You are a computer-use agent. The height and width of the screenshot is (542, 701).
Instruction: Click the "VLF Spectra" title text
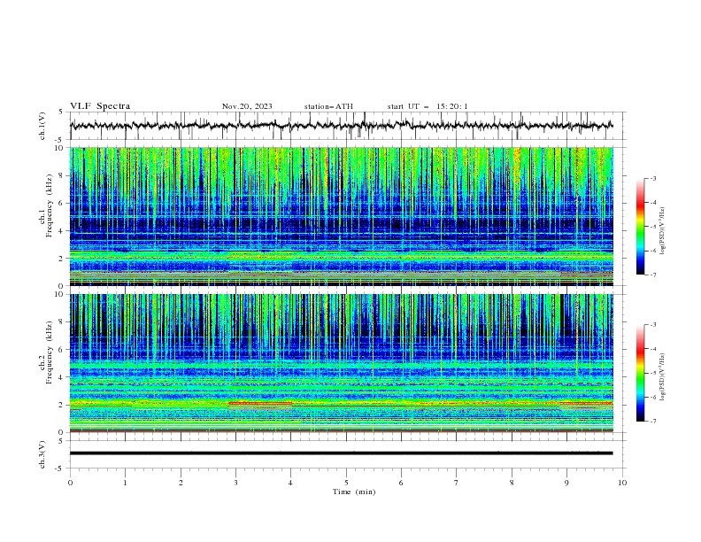pyautogui.click(x=100, y=106)
